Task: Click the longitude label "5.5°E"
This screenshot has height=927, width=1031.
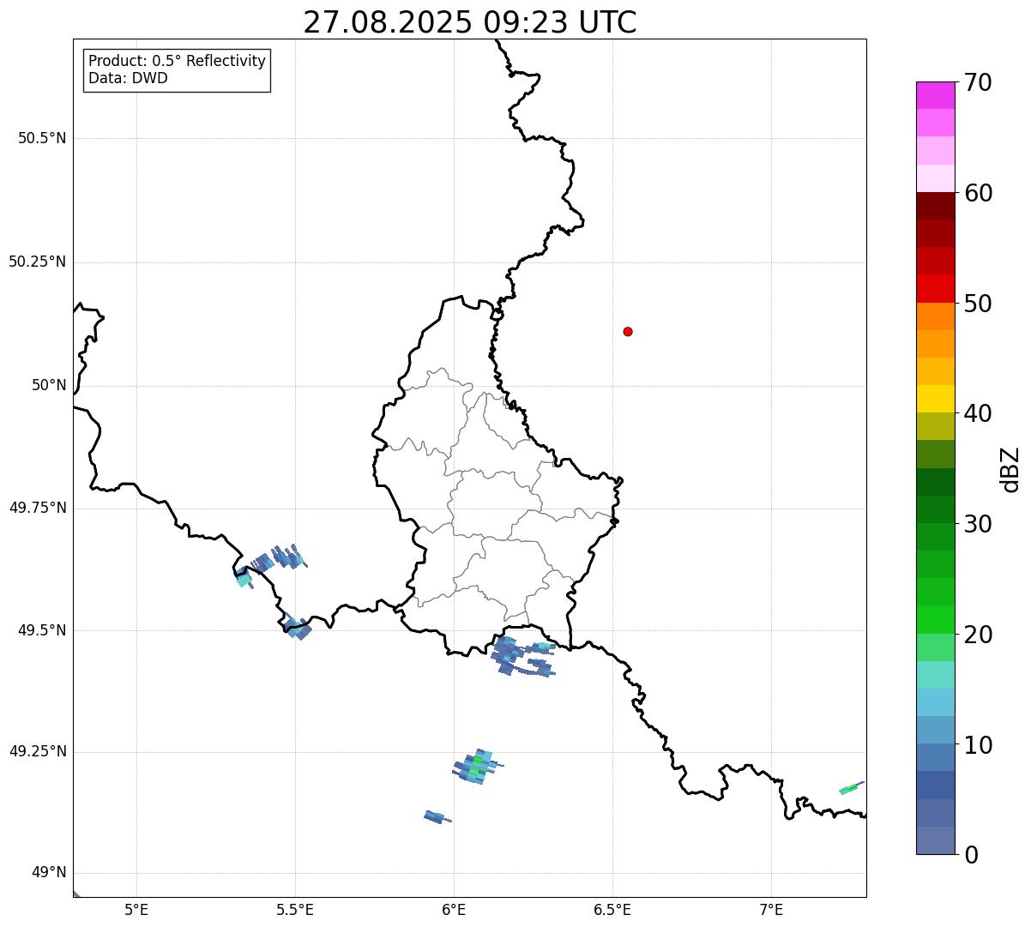Action: [x=295, y=909]
